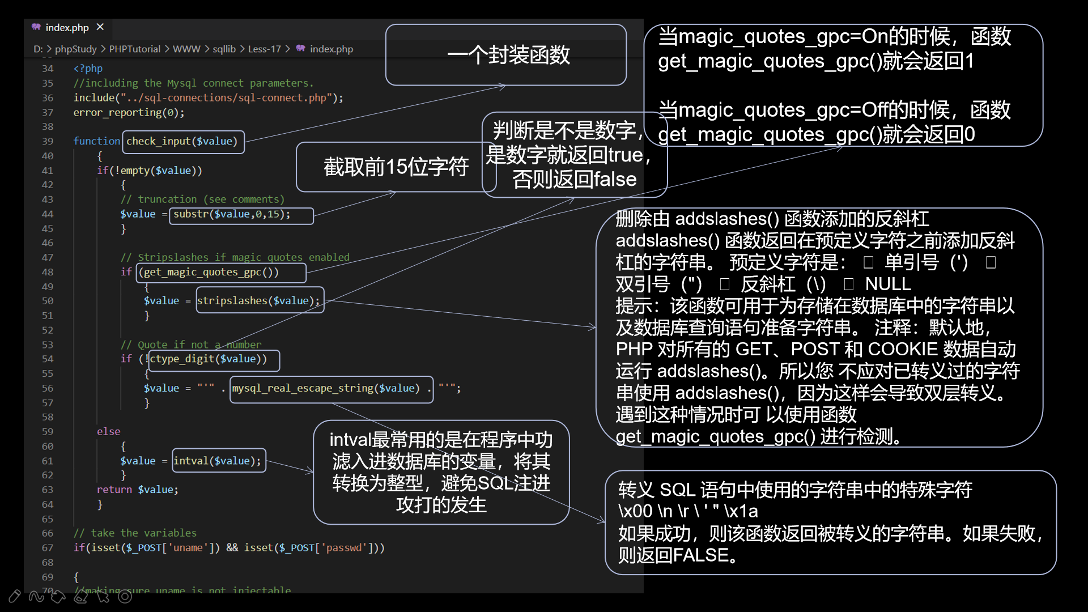
Task: Click line number 39 in the gutter
Action: tap(48, 141)
